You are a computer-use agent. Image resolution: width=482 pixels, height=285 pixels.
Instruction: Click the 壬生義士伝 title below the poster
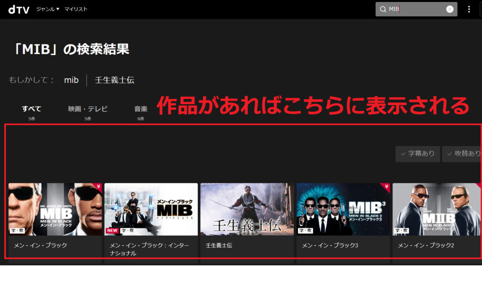click(x=219, y=245)
